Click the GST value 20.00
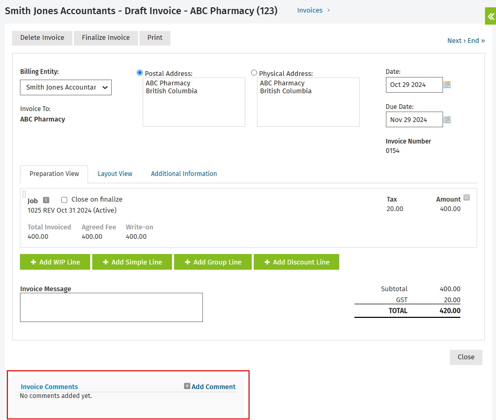The height and width of the screenshot is (420, 496). tap(452, 300)
